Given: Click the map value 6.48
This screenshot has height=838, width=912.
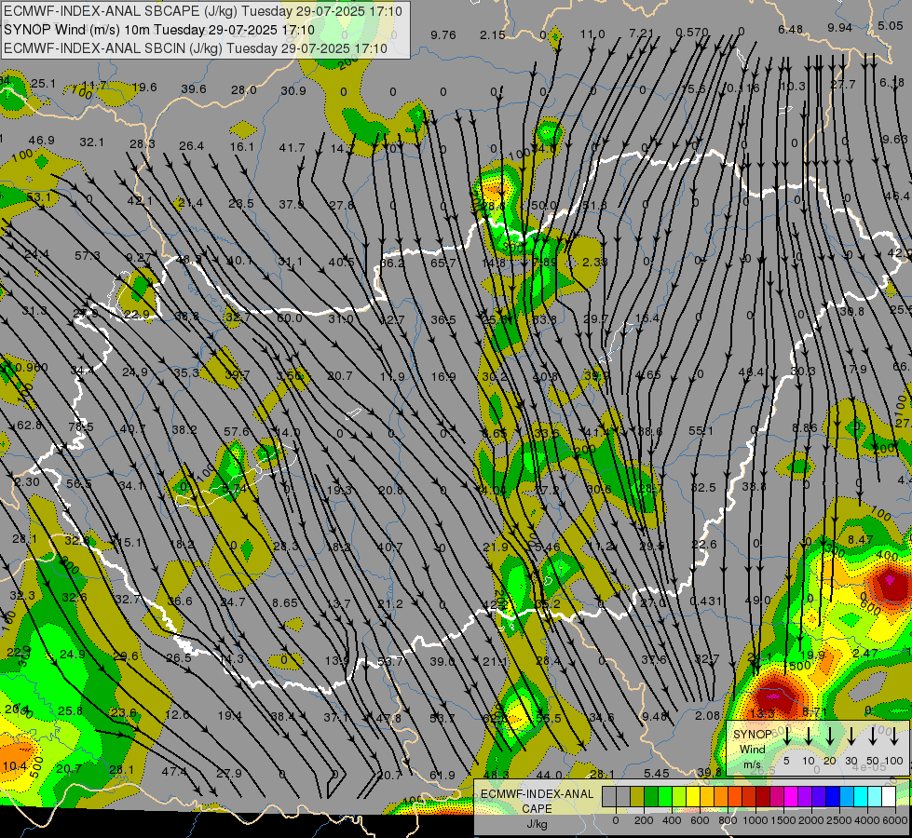Looking at the screenshot, I should click(x=791, y=29).
